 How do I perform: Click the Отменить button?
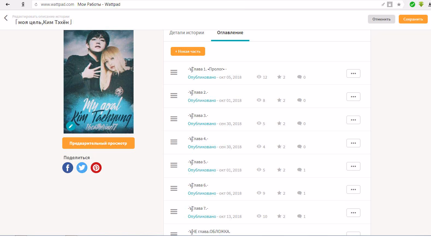click(x=382, y=19)
